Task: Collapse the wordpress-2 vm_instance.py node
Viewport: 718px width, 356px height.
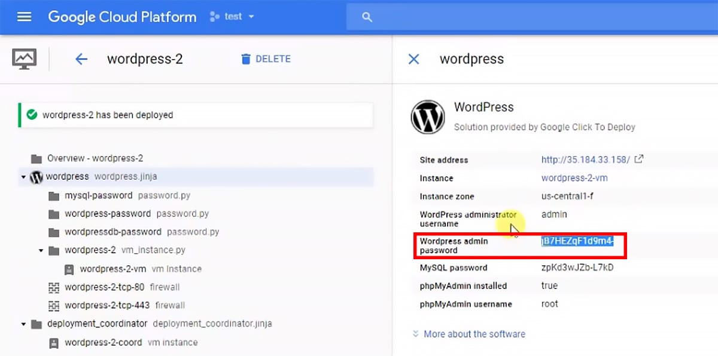Action: 41,250
